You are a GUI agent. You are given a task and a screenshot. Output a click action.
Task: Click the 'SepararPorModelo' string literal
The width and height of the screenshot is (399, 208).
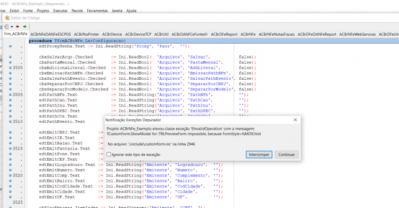coord(211,89)
